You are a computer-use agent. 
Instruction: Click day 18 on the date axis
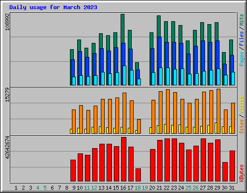click(x=137, y=188)
